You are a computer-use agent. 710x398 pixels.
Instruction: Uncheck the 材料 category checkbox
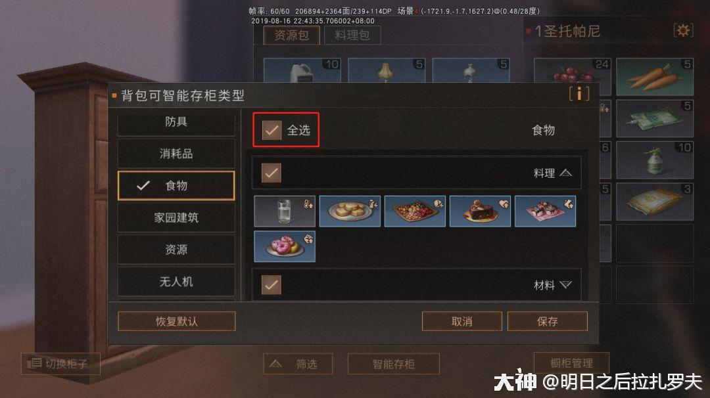272,285
